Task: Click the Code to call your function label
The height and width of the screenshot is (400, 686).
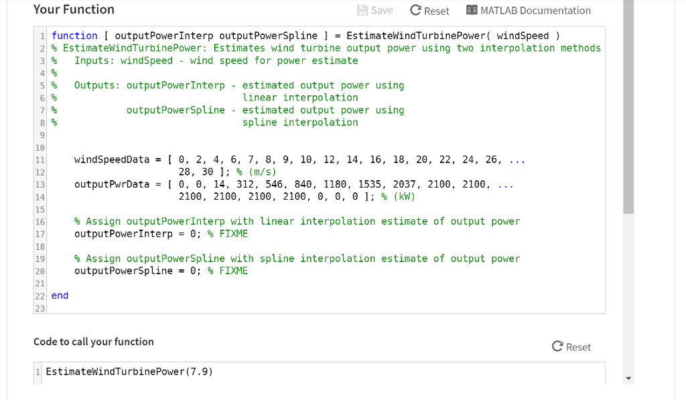Action: coord(93,342)
